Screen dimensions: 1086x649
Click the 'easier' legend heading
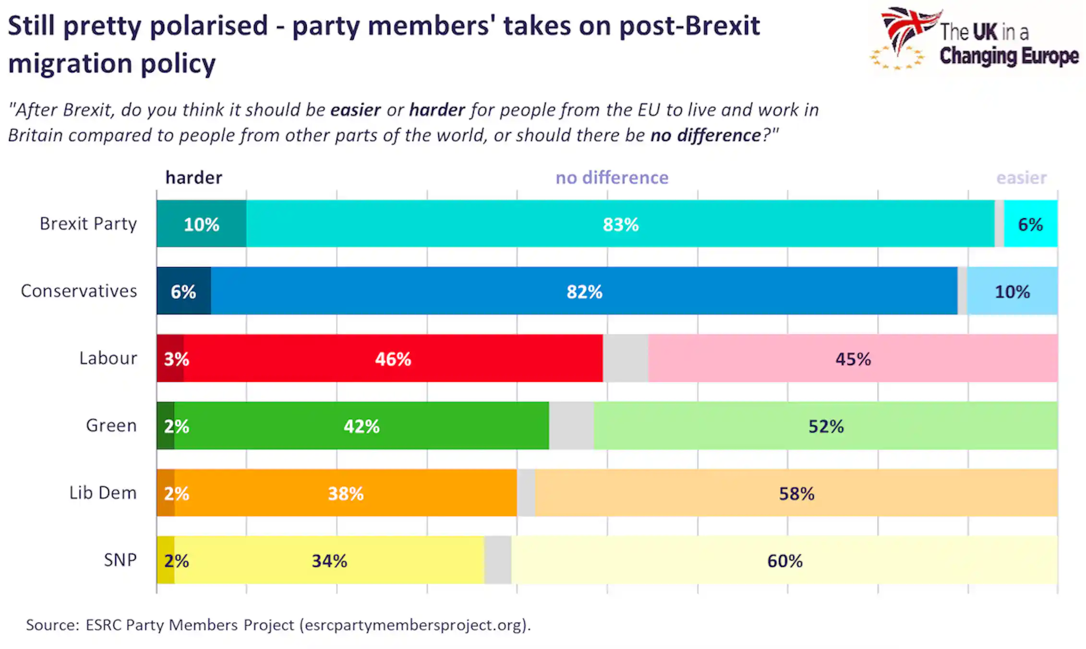pos(1021,177)
